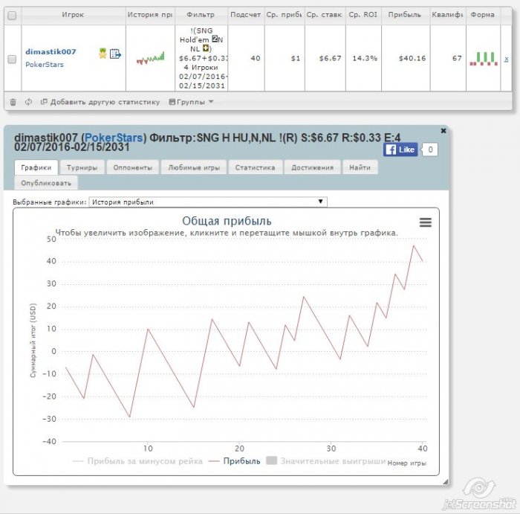Toggle the select-all checkbox in table header
Screen dimensions: 520x514
pos(12,16)
